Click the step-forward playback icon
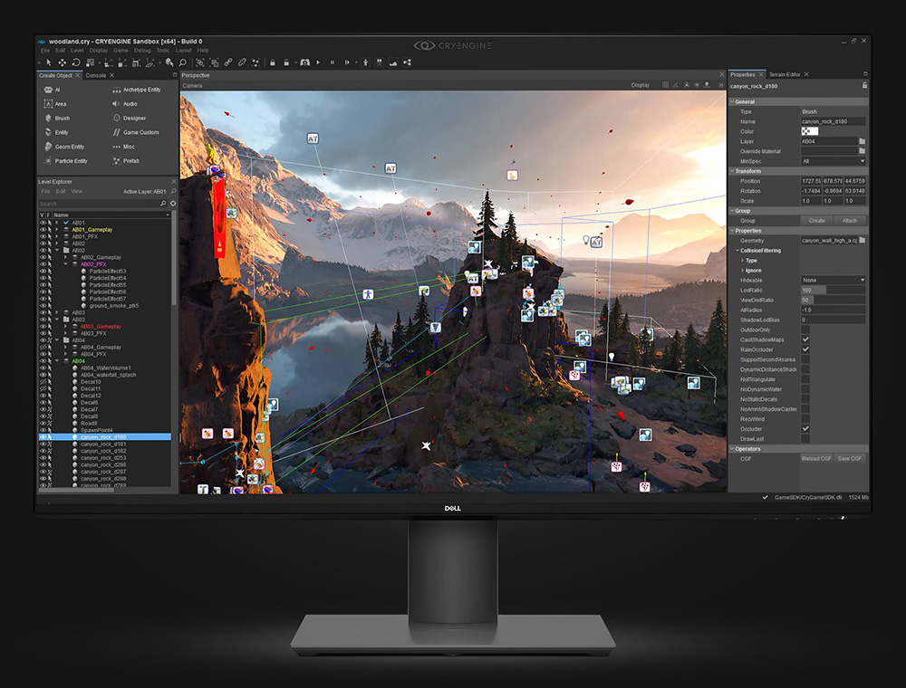 point(347,62)
